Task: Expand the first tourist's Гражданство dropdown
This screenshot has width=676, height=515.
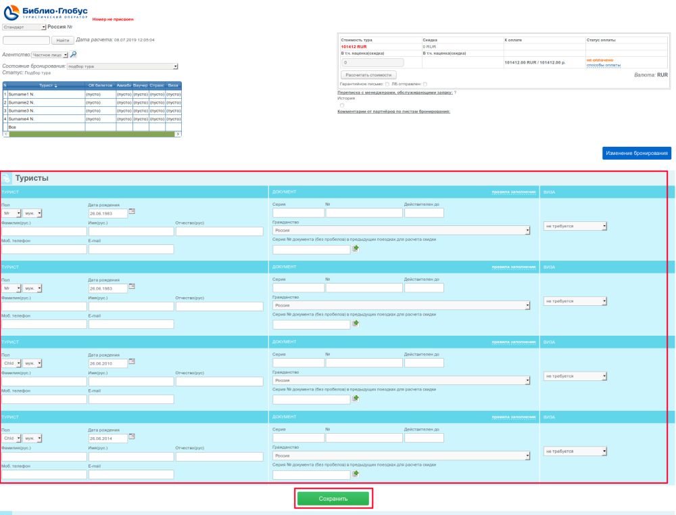Action: pos(527,230)
